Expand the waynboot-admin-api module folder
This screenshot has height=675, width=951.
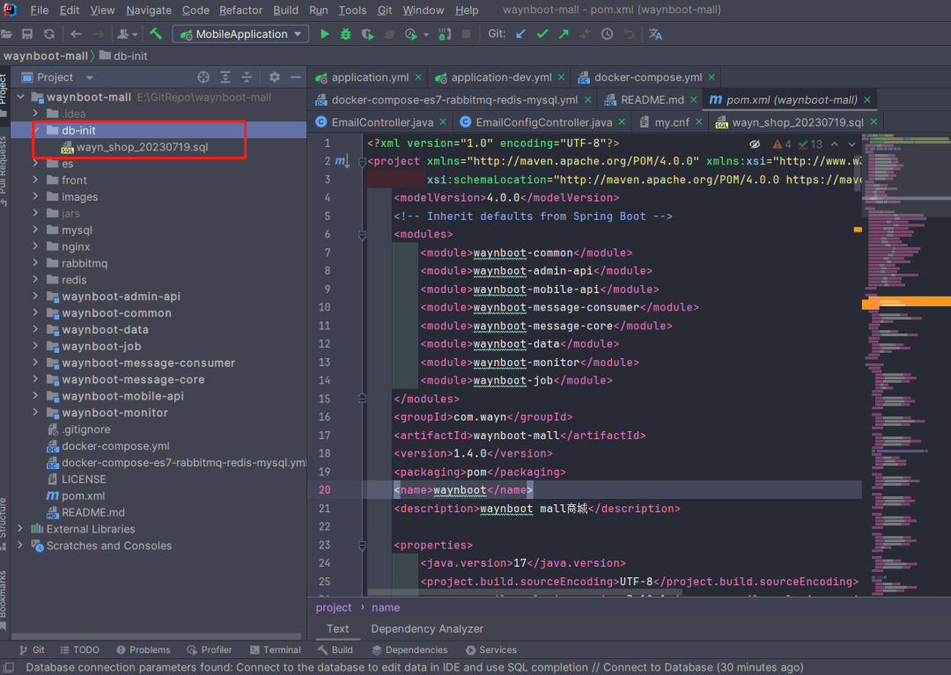(x=35, y=297)
